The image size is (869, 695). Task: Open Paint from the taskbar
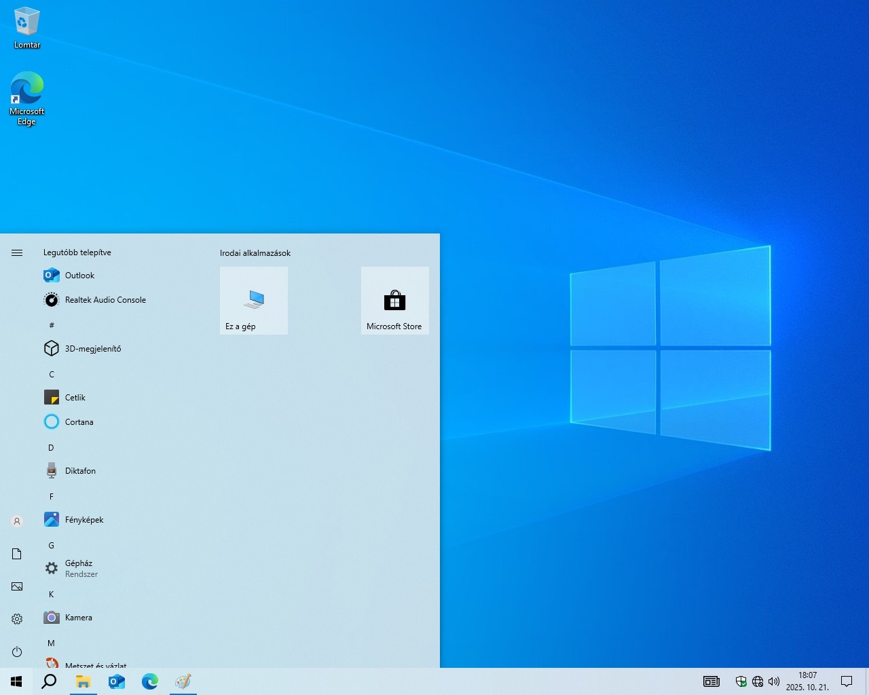(x=183, y=681)
